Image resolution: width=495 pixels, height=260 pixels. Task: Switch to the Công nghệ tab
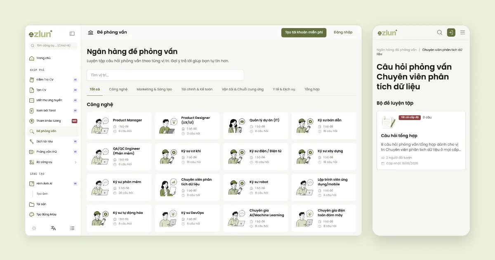click(x=118, y=90)
